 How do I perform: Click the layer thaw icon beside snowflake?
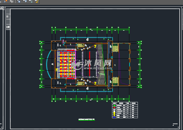25,2
